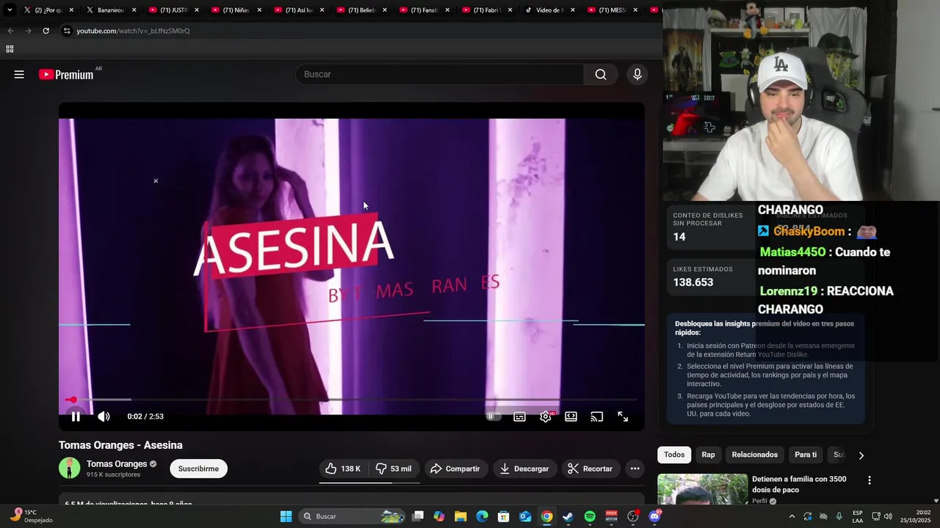This screenshot has height=528, width=940.
Task: Open Spotify from the taskbar
Action: 590,516
